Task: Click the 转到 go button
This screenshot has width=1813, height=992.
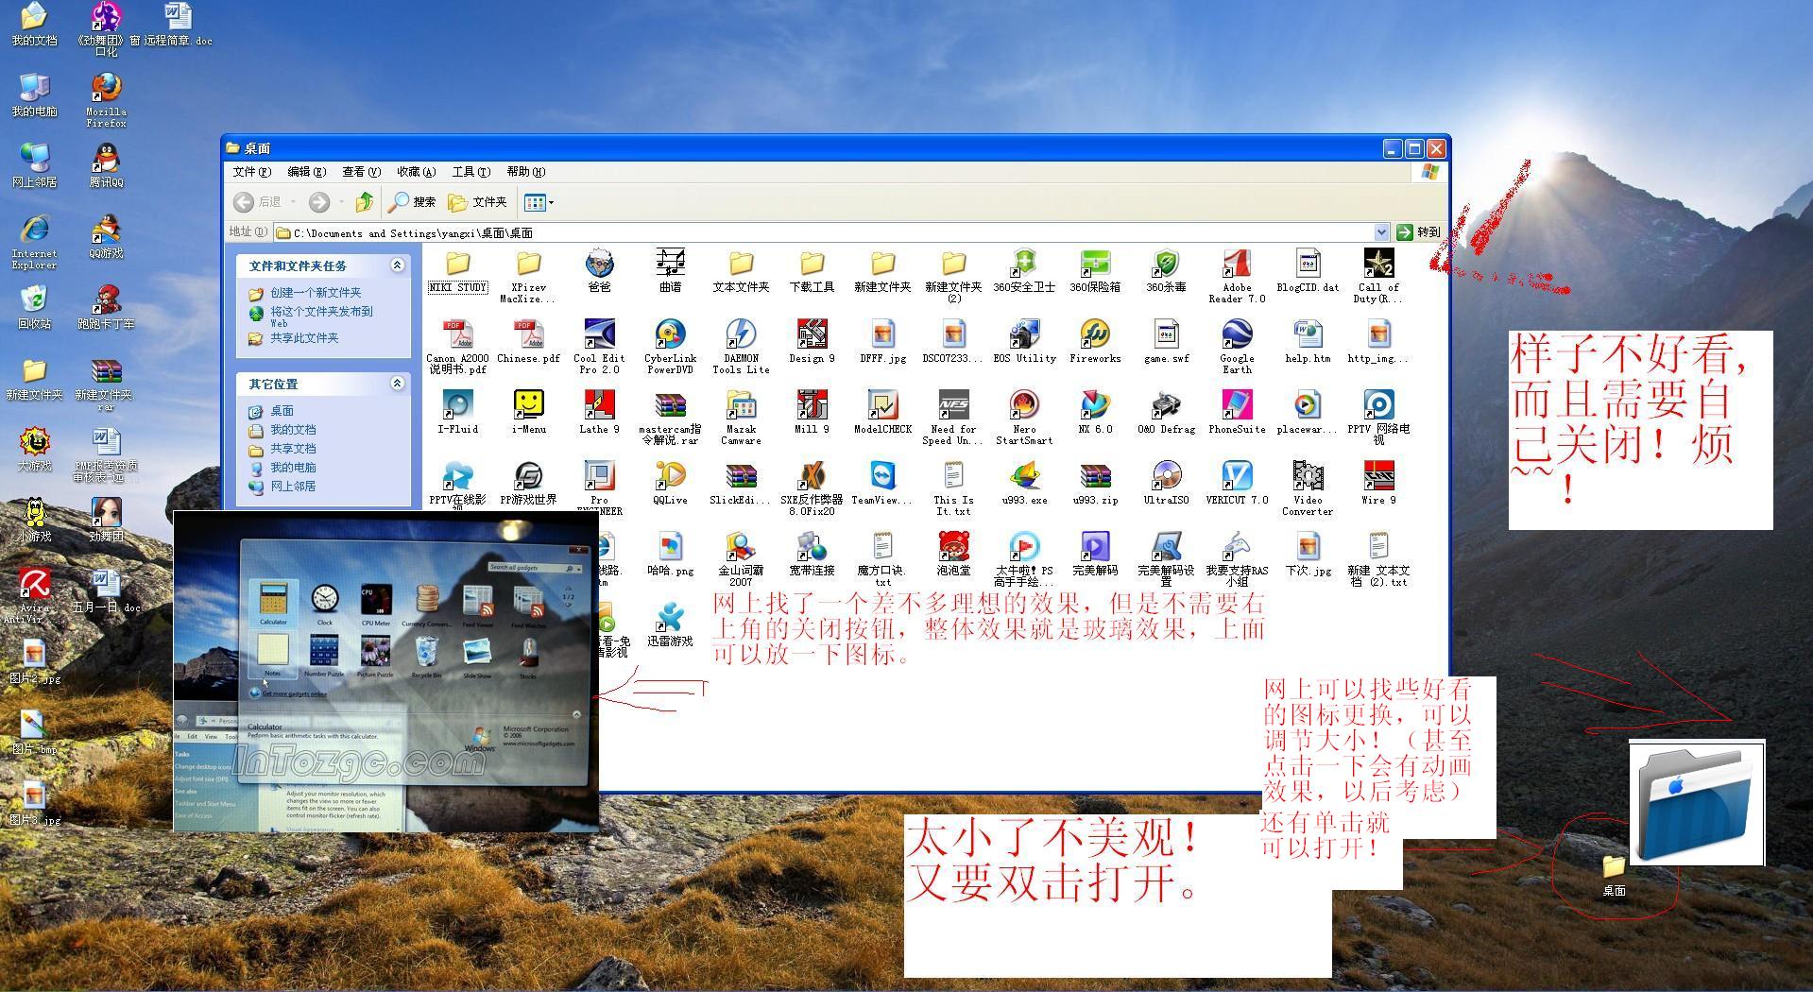Action: coord(1419,232)
